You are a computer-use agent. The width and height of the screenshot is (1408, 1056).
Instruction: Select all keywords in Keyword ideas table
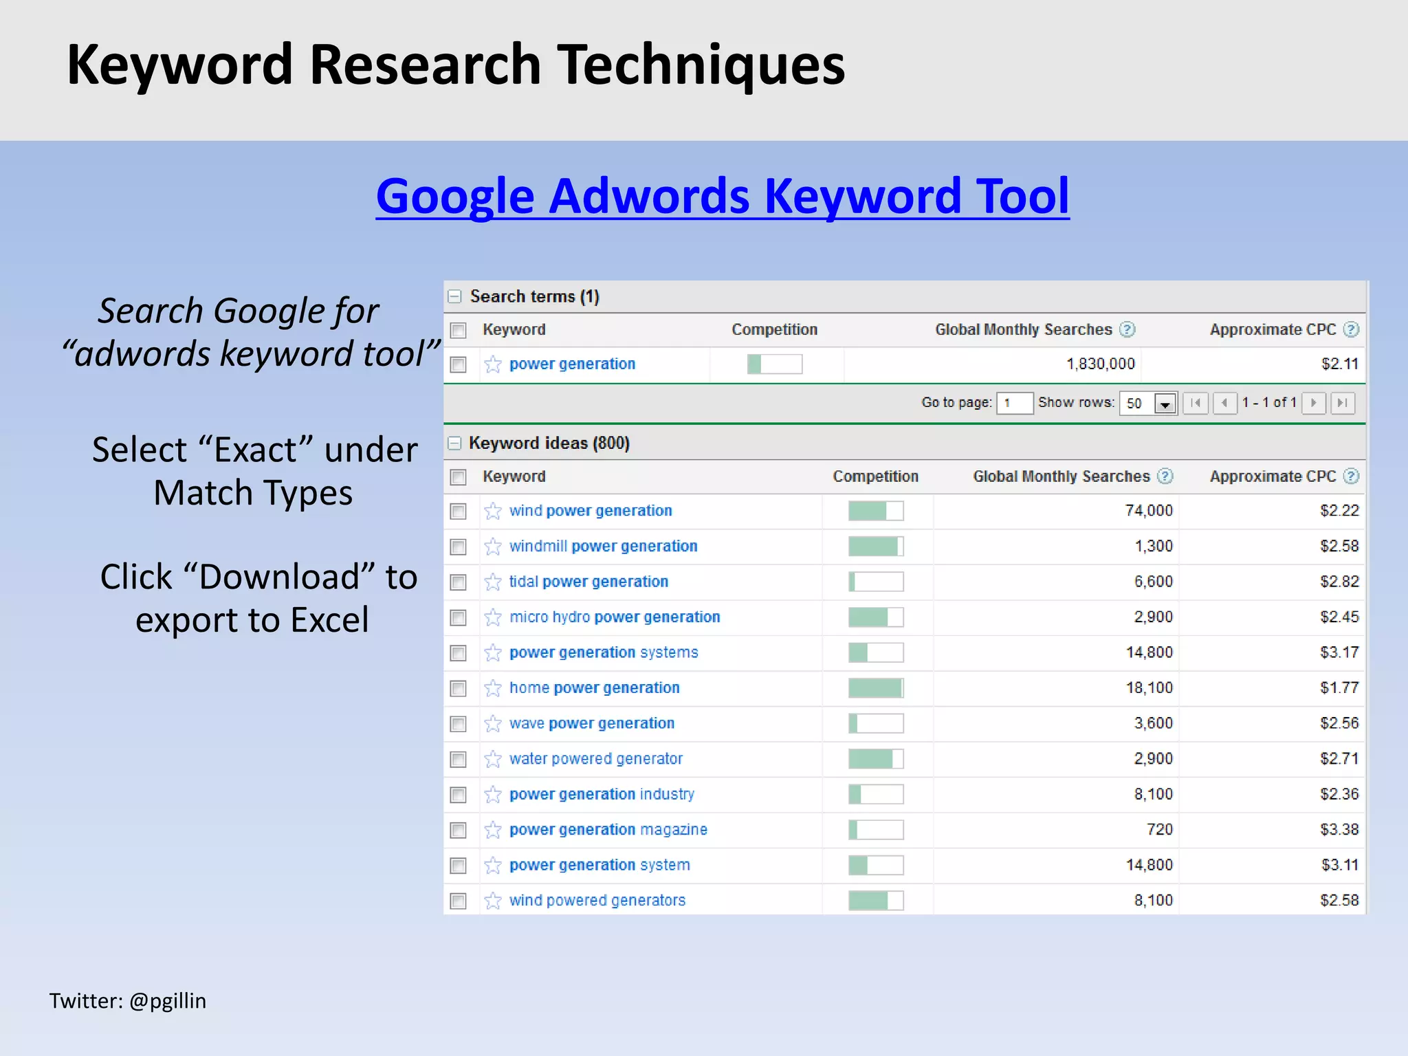coord(458,477)
